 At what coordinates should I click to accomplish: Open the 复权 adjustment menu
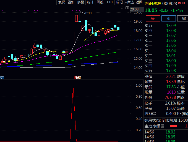62,2
